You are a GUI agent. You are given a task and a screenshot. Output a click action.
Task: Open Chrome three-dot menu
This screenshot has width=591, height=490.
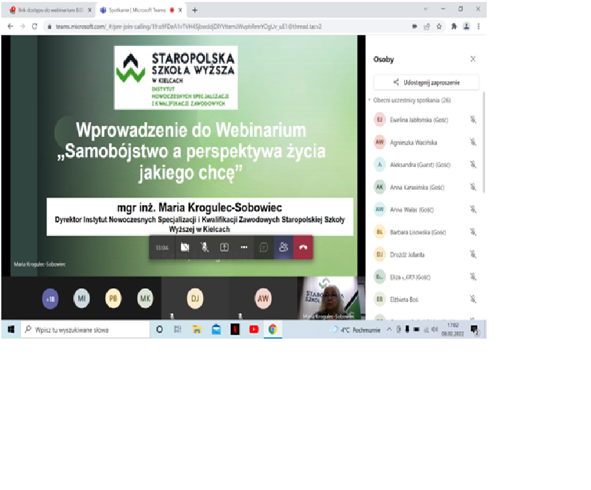point(479,26)
